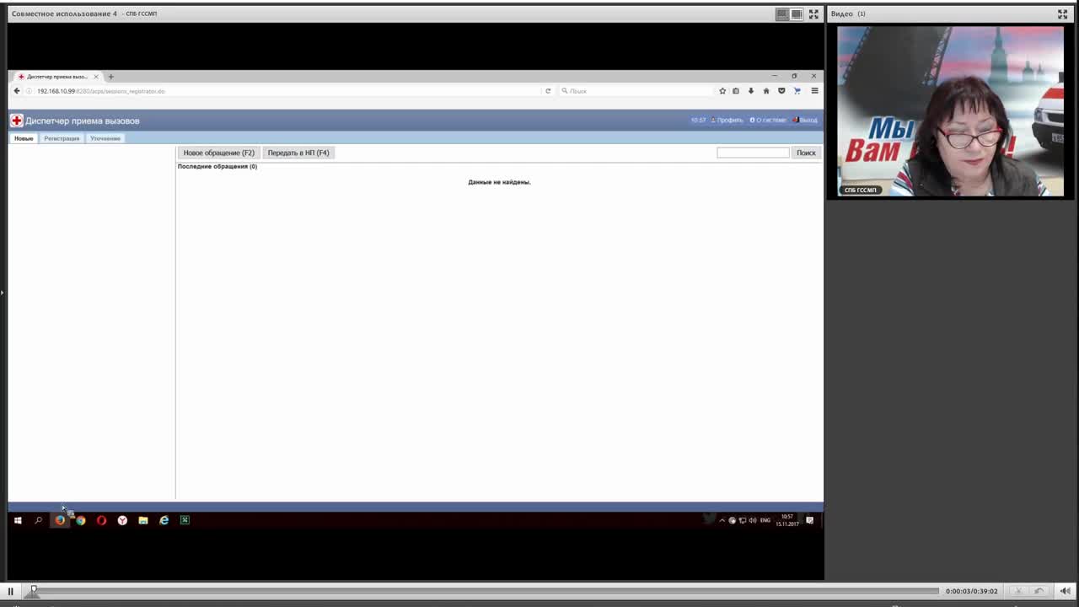
Task: Click the search input field next to Поиск
Action: pyautogui.click(x=753, y=153)
